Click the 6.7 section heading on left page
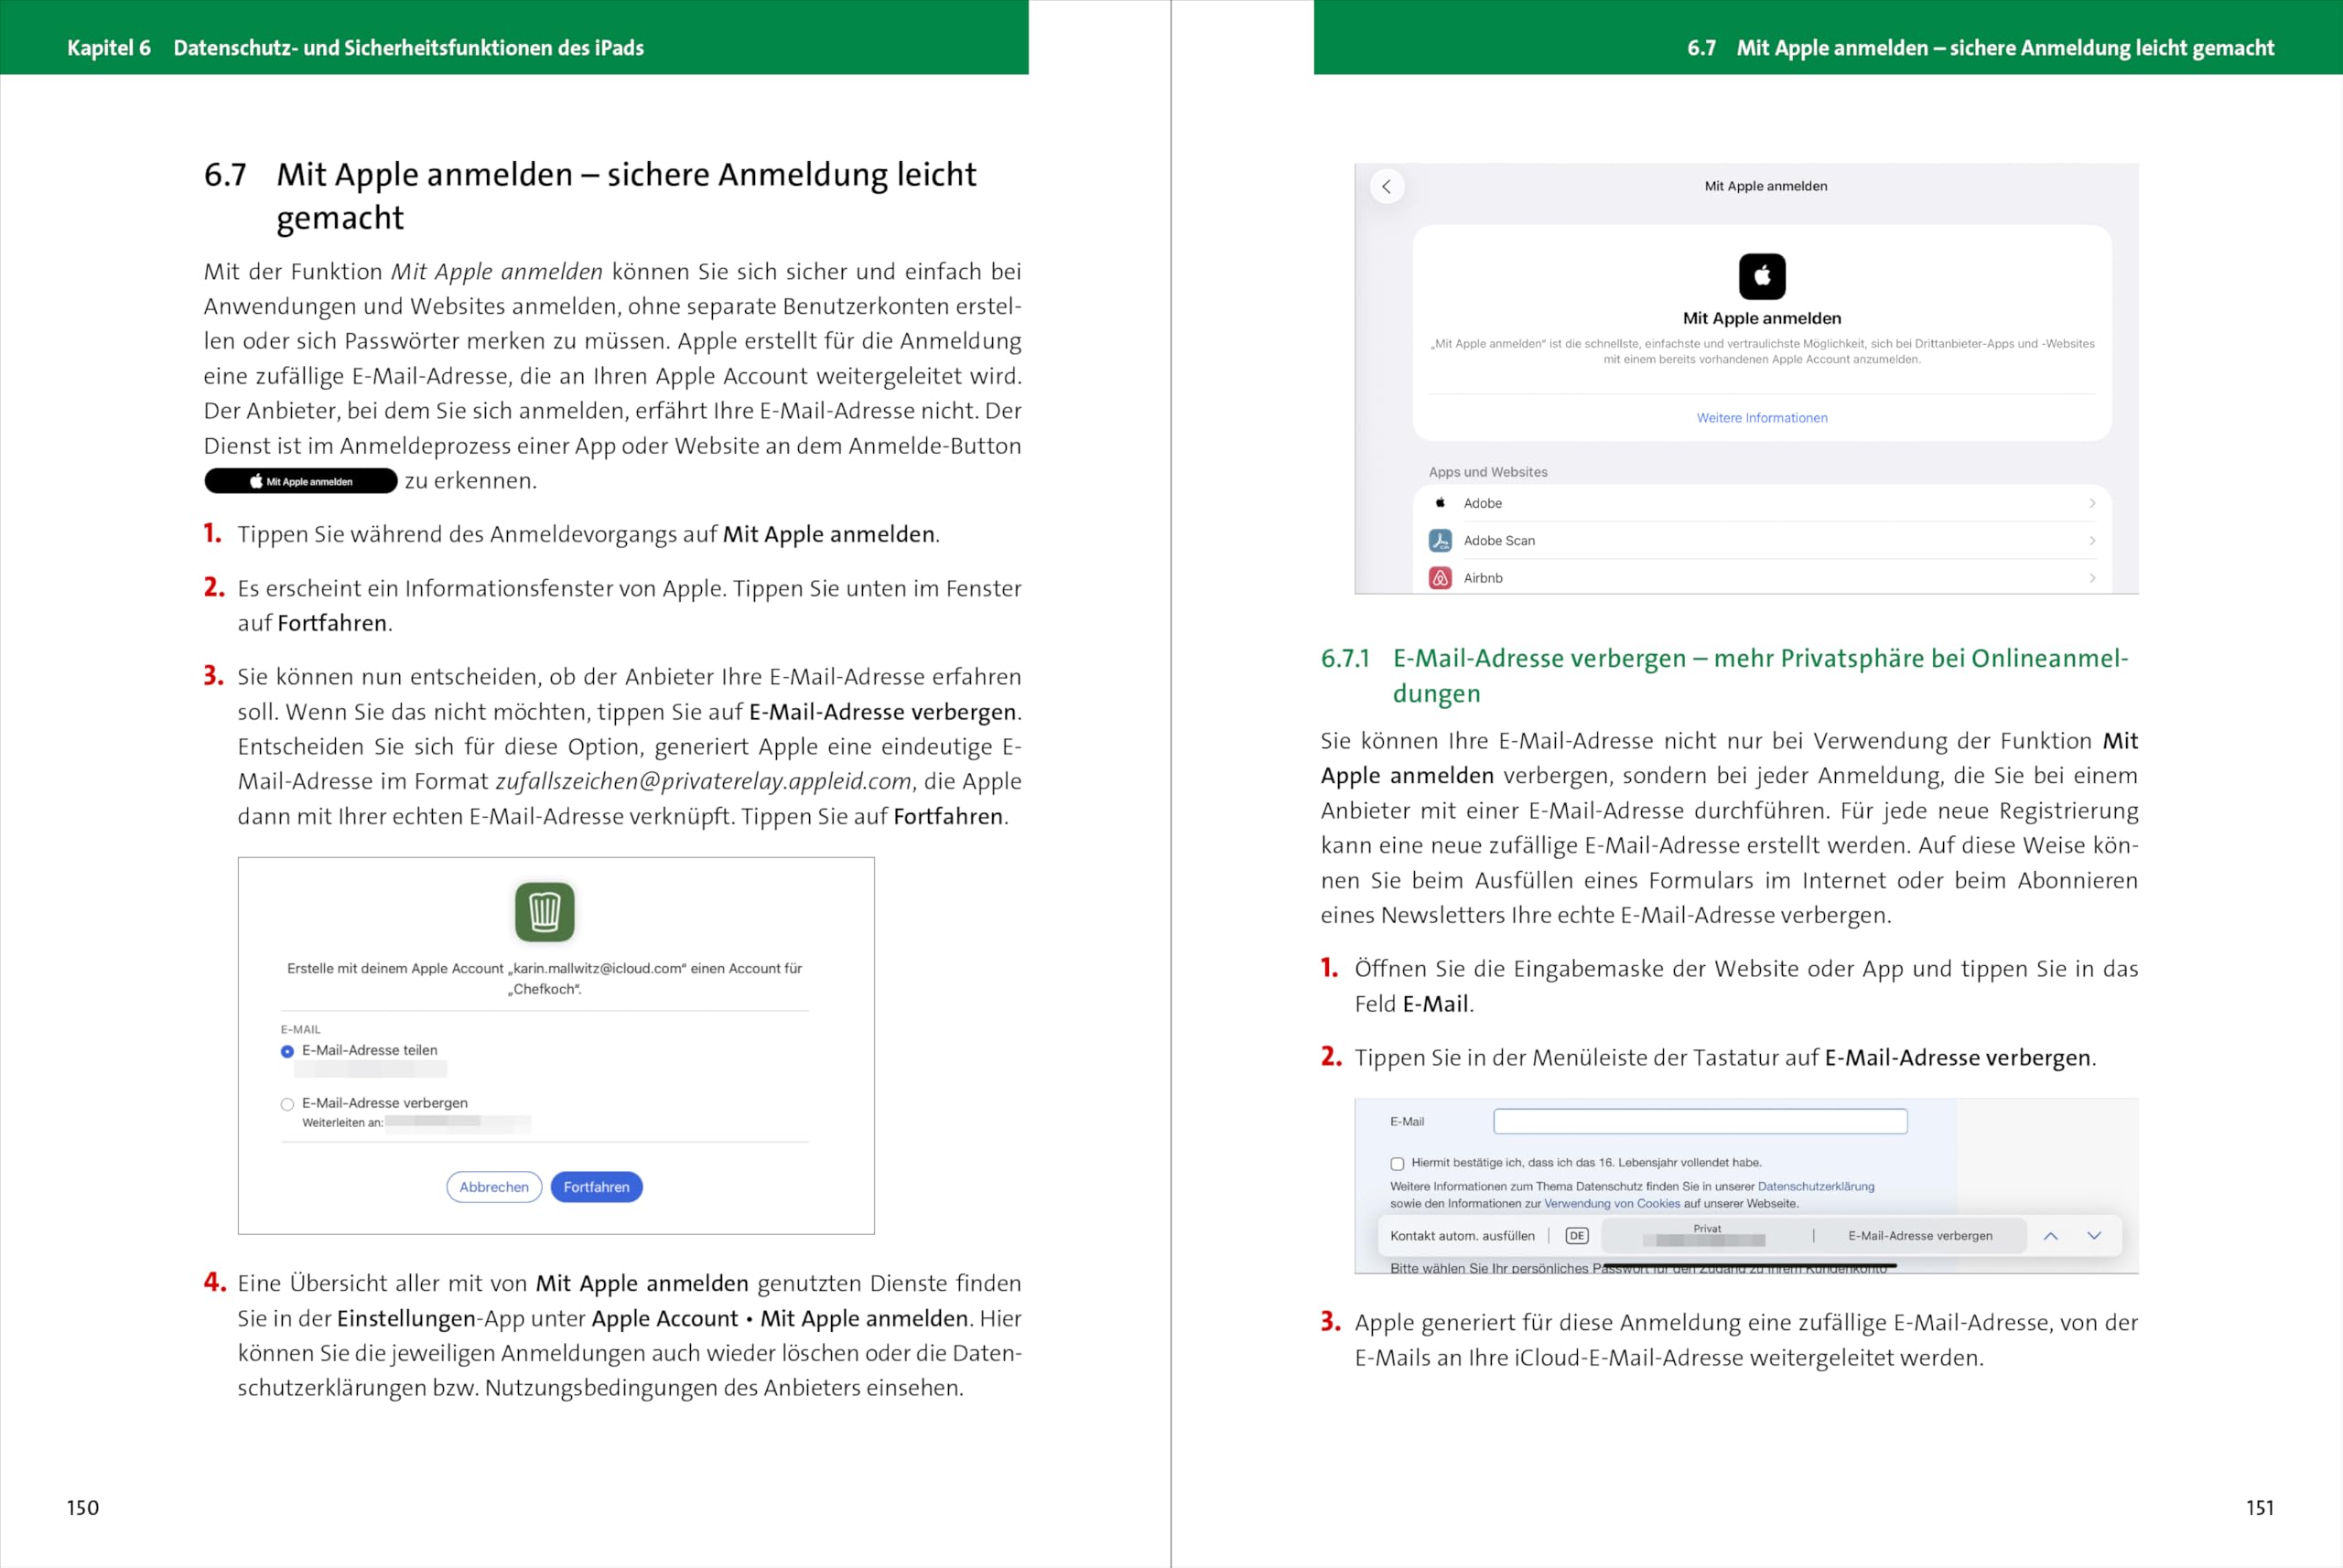The height and width of the screenshot is (1568, 2343). (x=590, y=195)
